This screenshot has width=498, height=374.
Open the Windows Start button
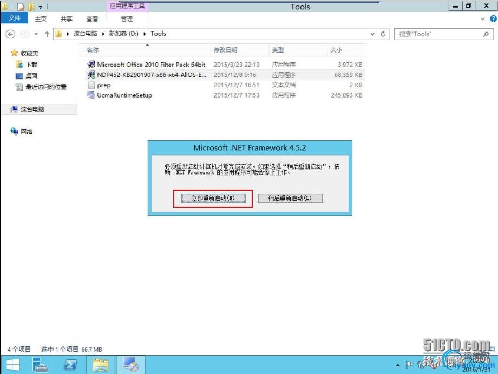(x=12, y=365)
